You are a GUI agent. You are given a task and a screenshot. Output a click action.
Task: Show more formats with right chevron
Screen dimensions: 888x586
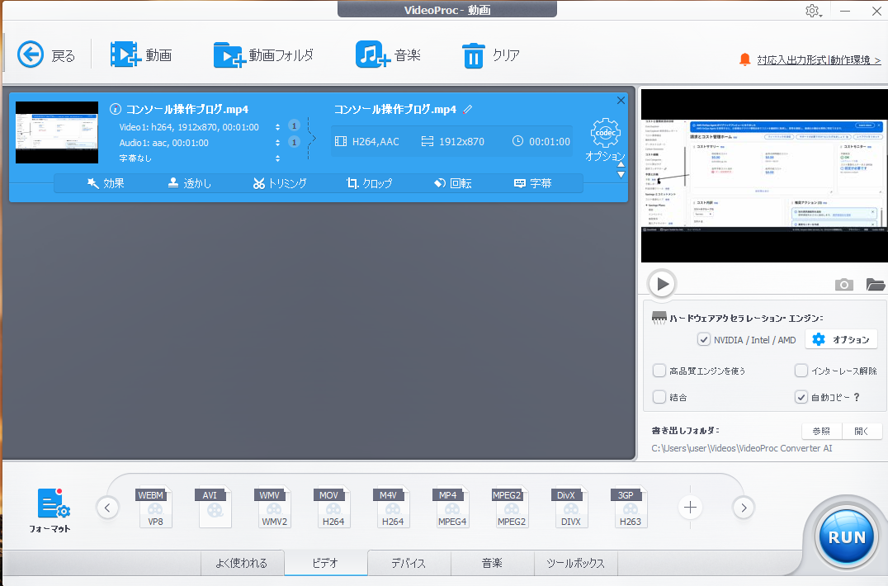[x=744, y=508]
